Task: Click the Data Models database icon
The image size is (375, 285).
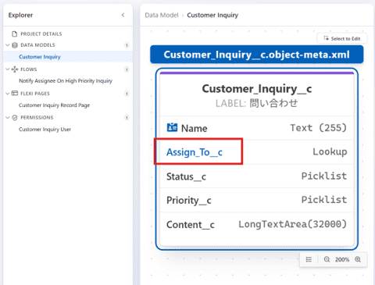Action: (15, 45)
